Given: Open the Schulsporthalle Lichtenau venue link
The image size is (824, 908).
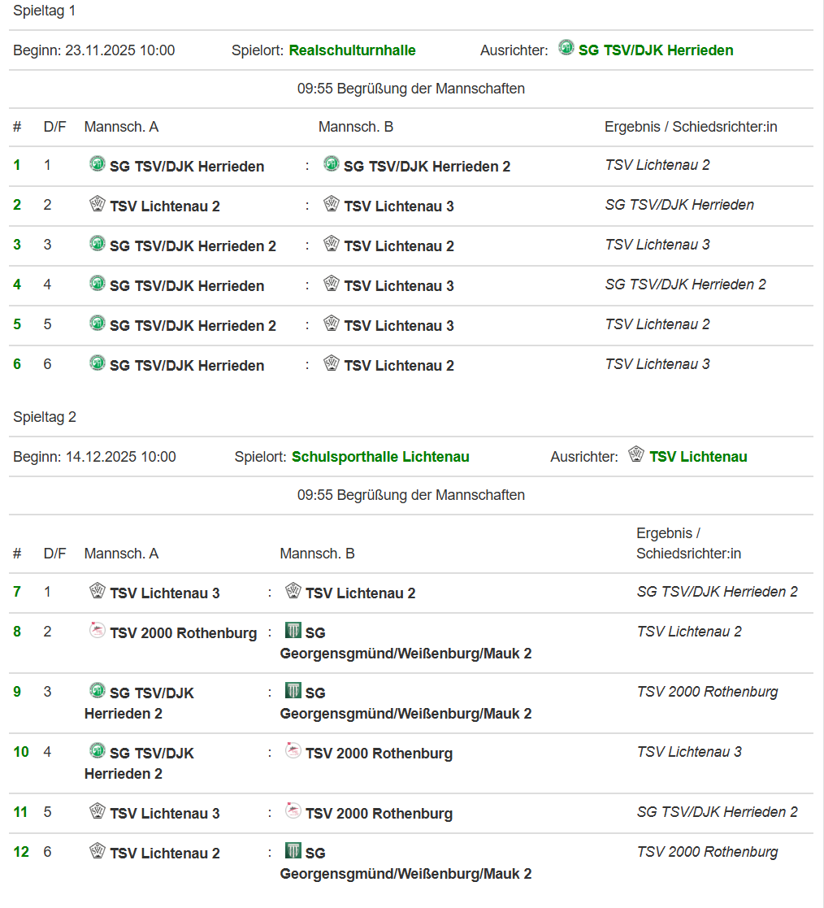Looking at the screenshot, I should coord(380,457).
